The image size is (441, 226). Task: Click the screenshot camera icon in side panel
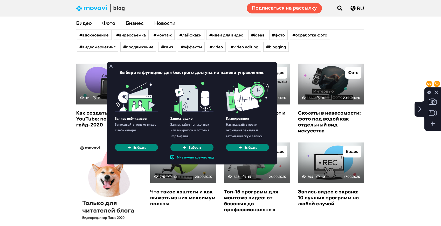click(432, 102)
